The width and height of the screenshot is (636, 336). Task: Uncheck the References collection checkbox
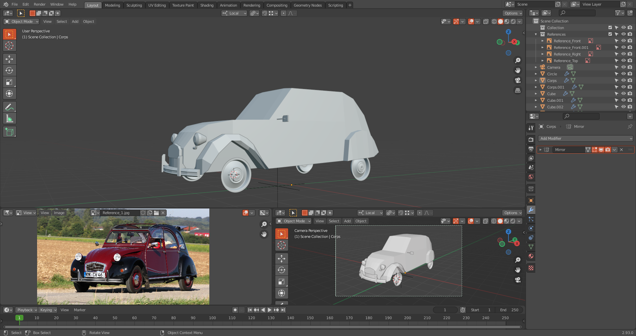610,34
